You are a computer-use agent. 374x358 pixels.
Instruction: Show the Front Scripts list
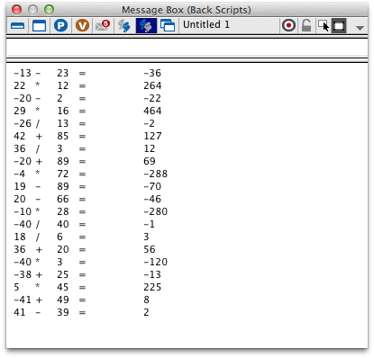click(124, 26)
